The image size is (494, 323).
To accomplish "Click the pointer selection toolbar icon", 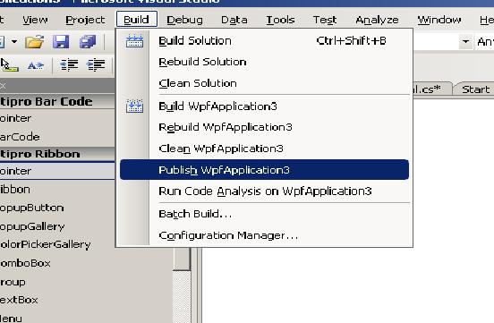I will tap(9, 65).
